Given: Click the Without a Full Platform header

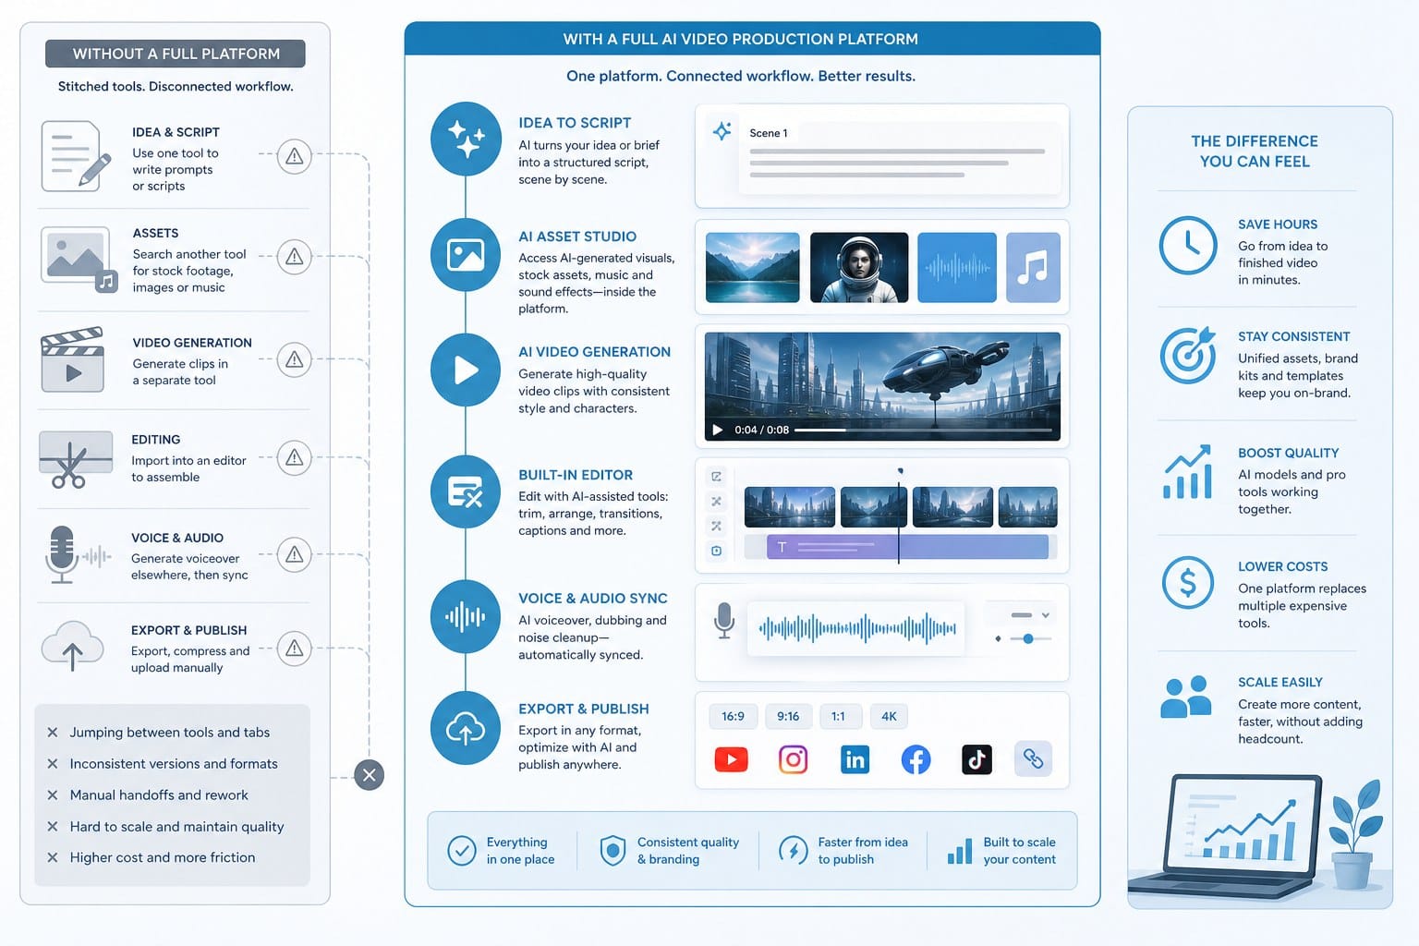Looking at the screenshot, I should tap(176, 54).
